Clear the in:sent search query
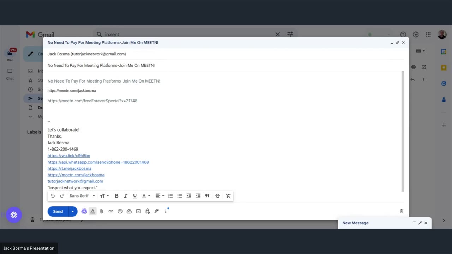Image resolution: width=452 pixels, height=254 pixels. coord(278,34)
